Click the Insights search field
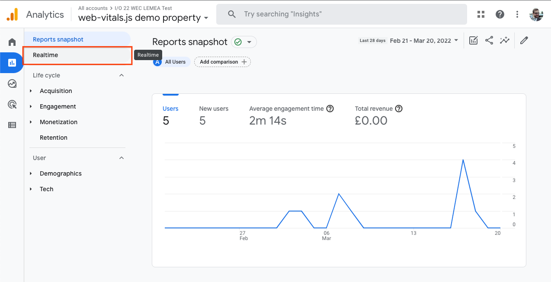 tap(341, 14)
